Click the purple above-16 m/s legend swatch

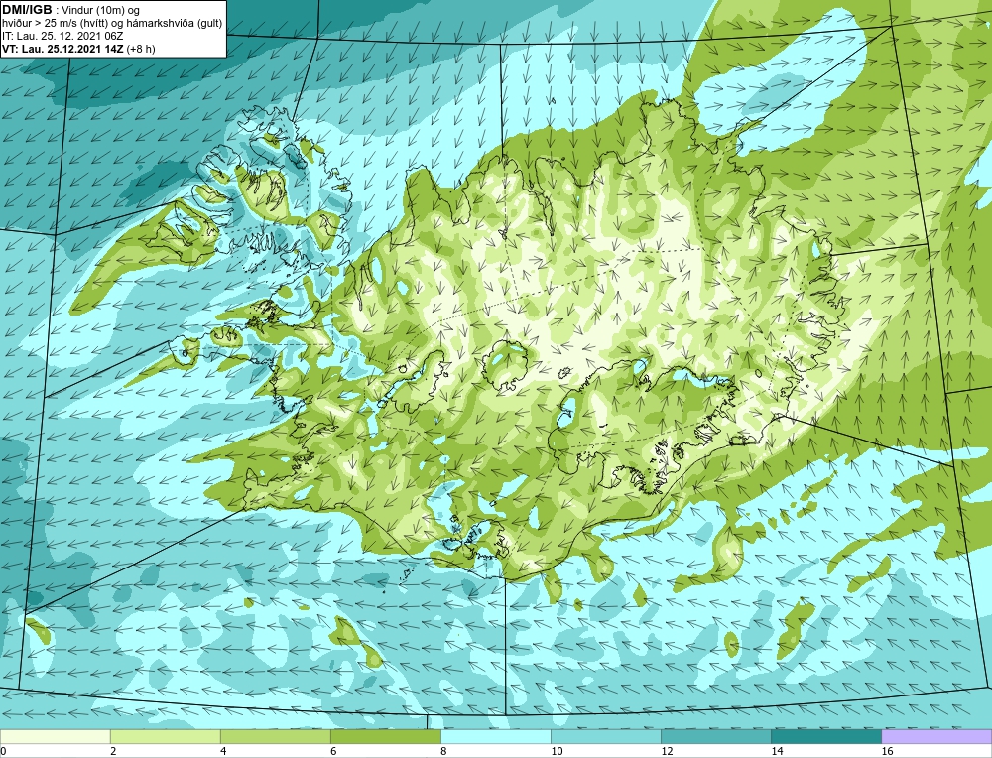936,736
